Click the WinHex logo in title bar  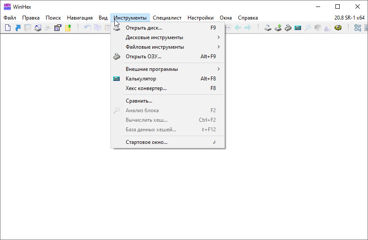point(7,7)
